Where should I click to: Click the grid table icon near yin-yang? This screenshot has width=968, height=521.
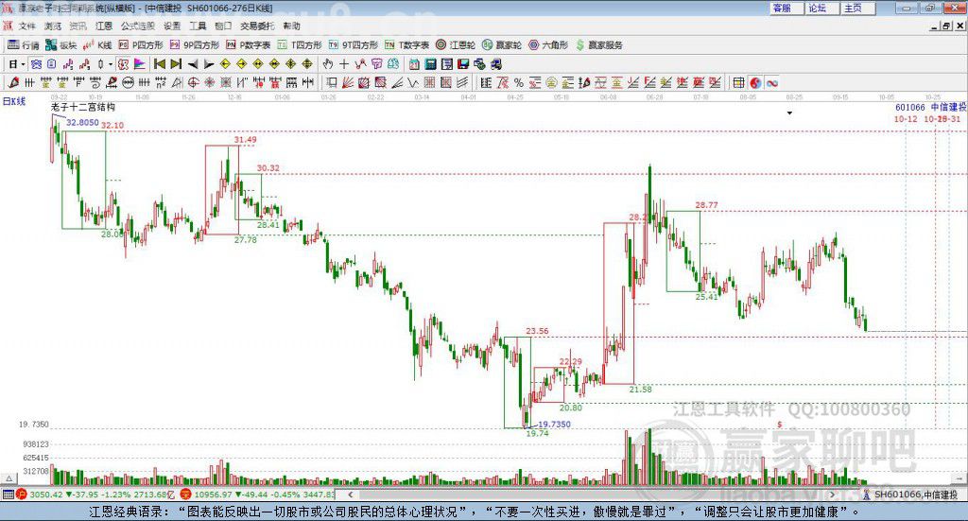738,82
